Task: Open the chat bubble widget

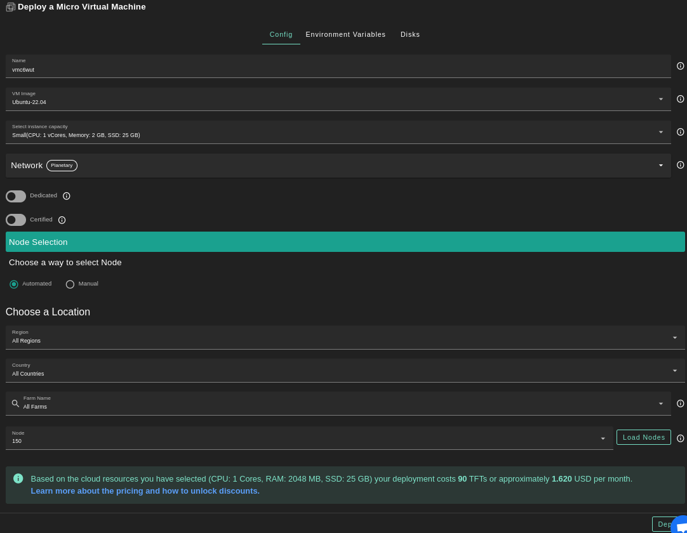Action: pos(680,527)
